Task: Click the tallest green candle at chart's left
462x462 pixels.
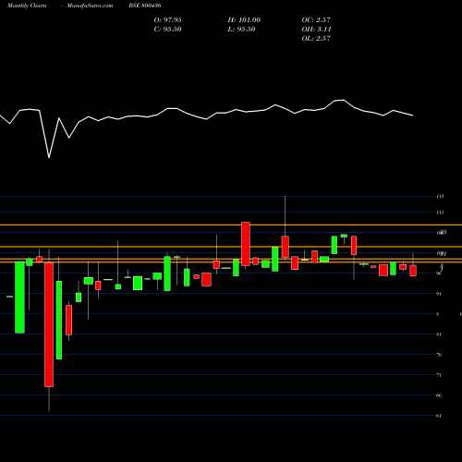Action: pos(19,298)
